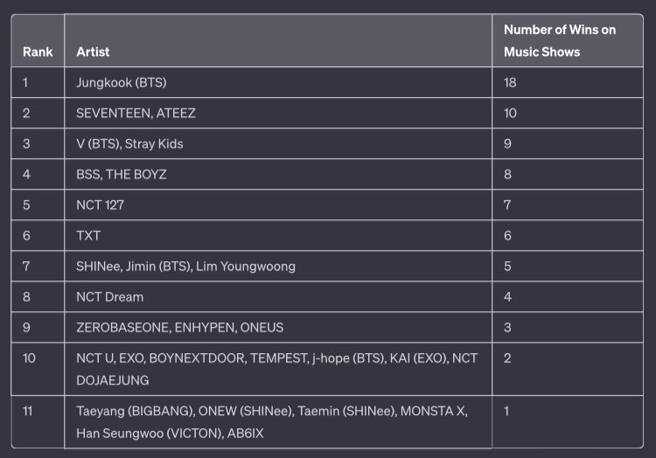Click the Rank column header
This screenshot has width=656, height=458.
pyautogui.click(x=38, y=52)
